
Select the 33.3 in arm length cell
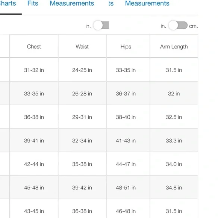[x=174, y=141]
